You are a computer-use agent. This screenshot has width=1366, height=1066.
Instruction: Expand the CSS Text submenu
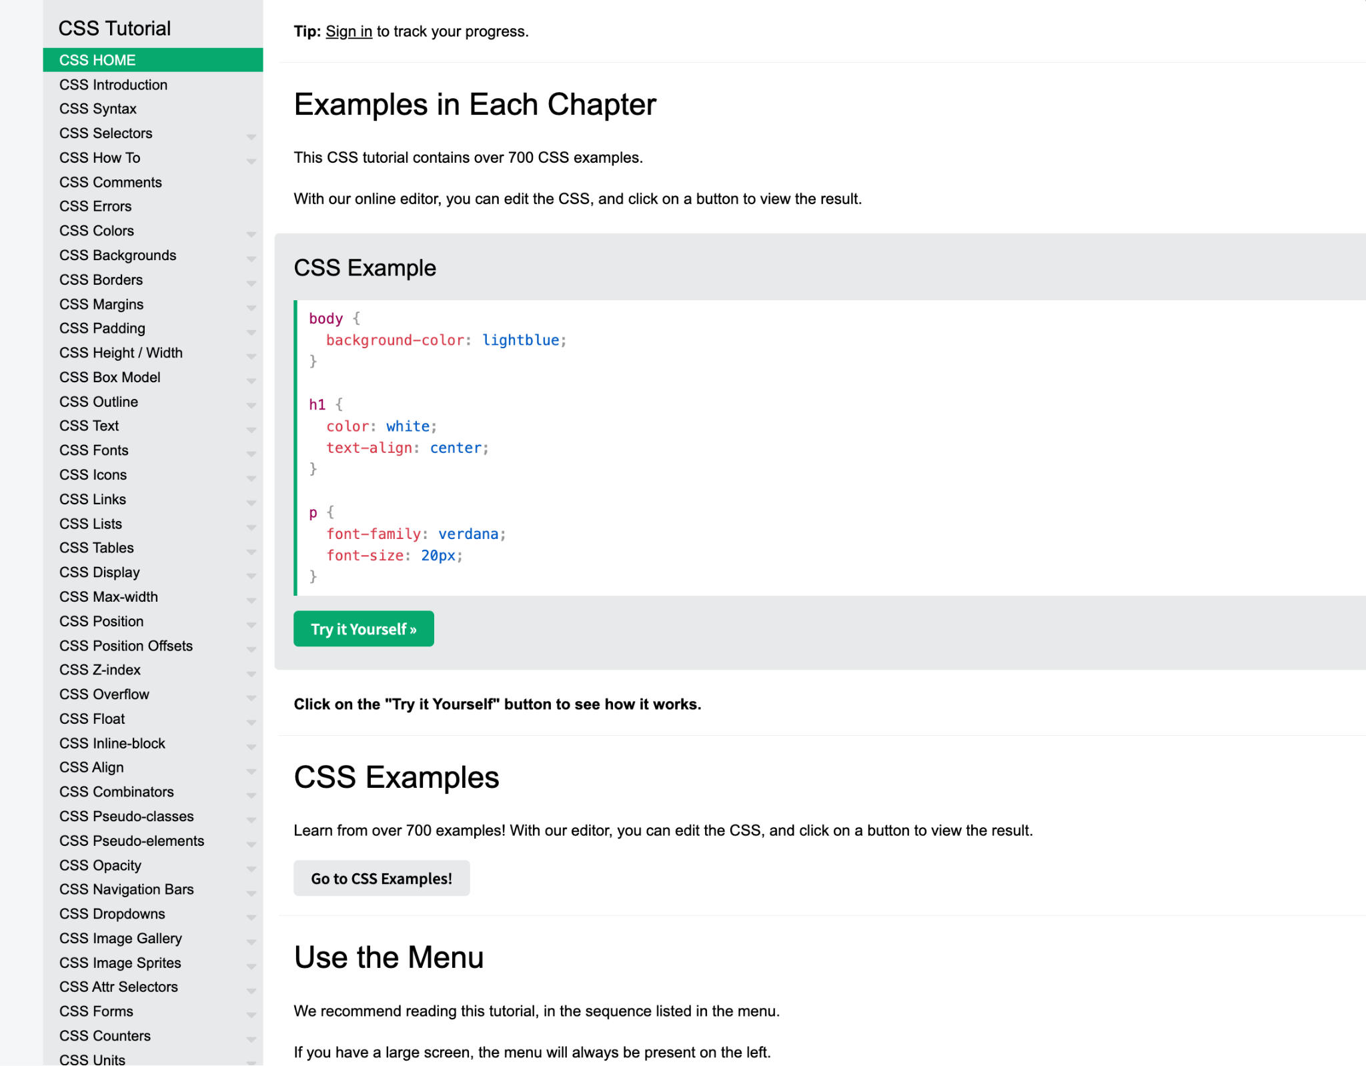tap(251, 428)
